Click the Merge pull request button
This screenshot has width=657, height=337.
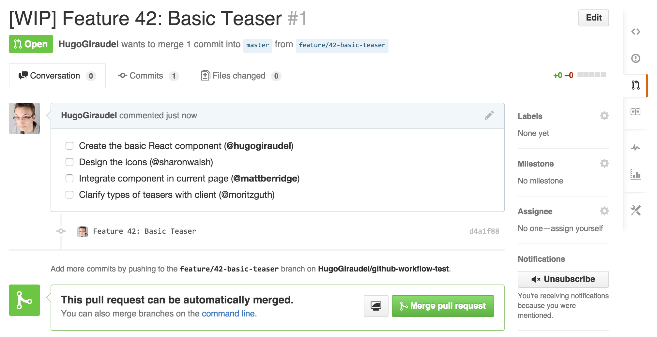click(x=443, y=306)
